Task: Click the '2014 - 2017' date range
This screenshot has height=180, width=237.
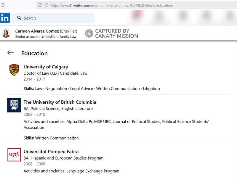Action: point(34,79)
